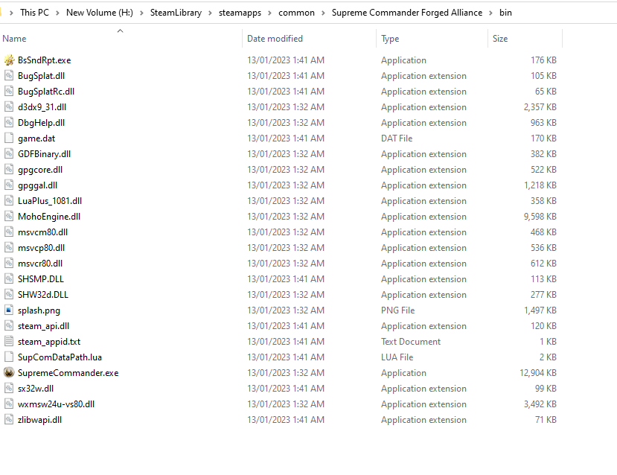Click the LuaPlus_1081.dll file icon

9,201
